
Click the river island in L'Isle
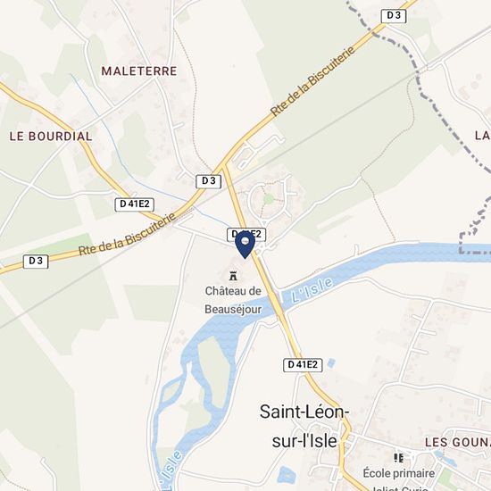pyautogui.click(x=212, y=372)
